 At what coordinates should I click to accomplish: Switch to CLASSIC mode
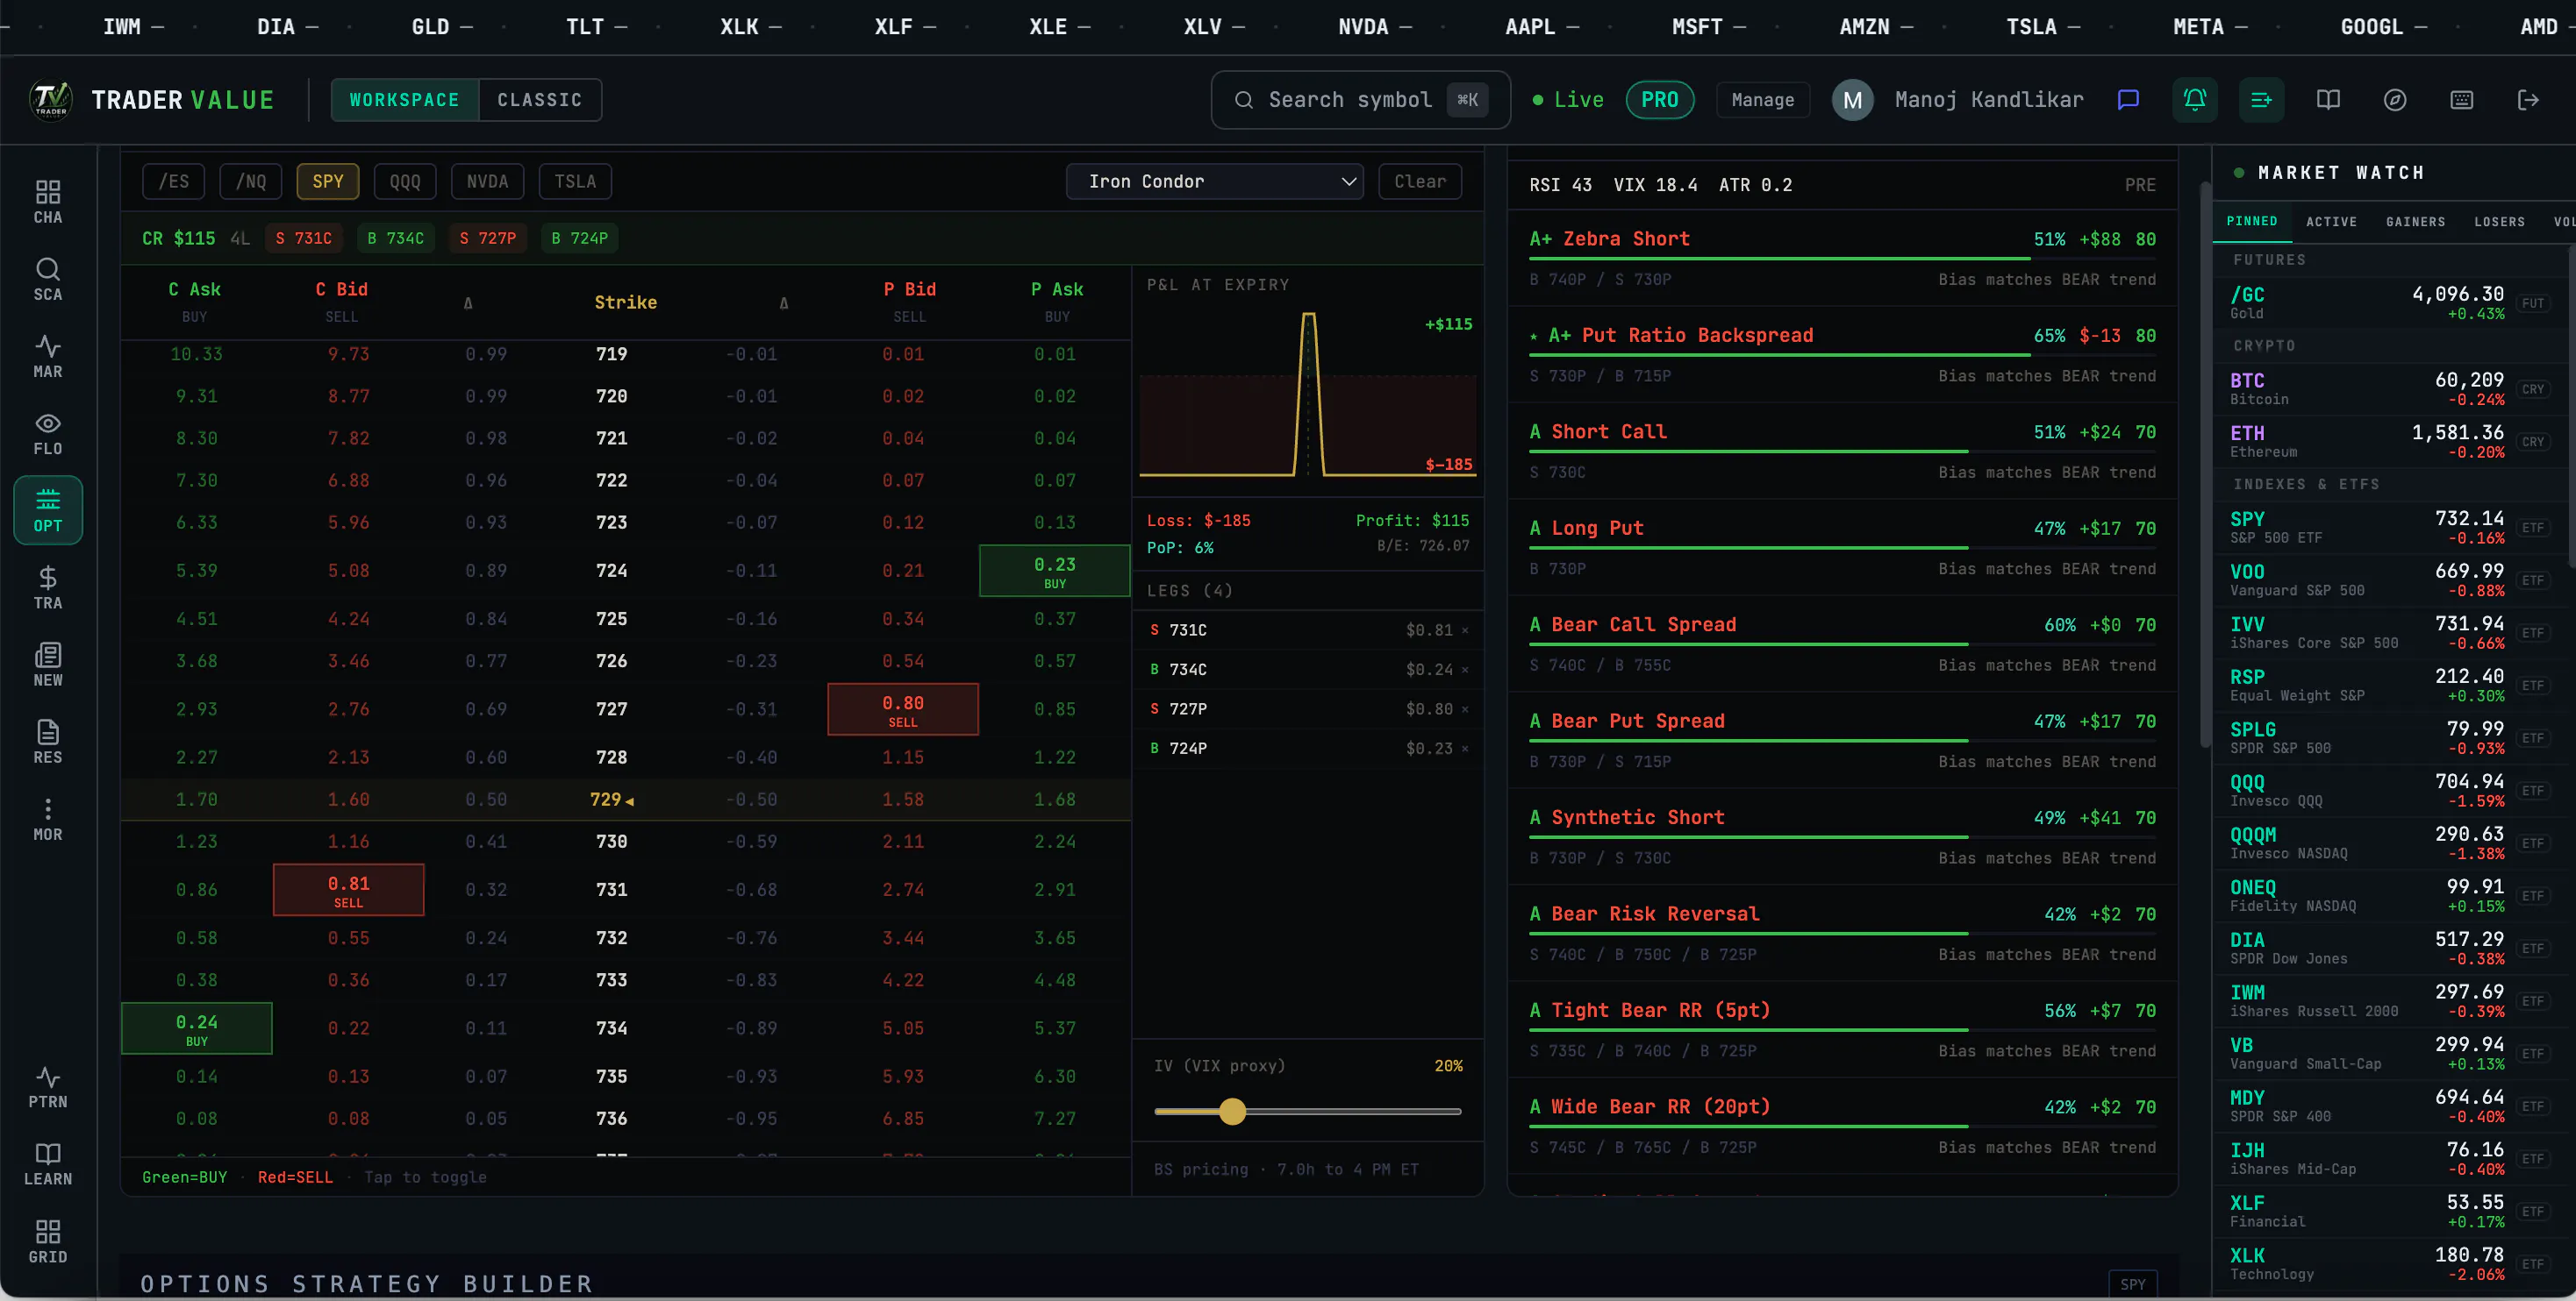click(x=540, y=100)
